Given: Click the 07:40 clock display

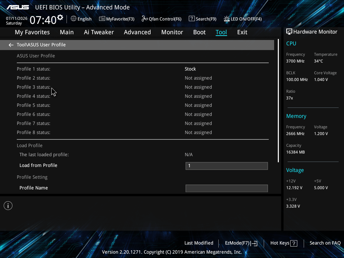Looking at the screenshot, I should point(43,20).
